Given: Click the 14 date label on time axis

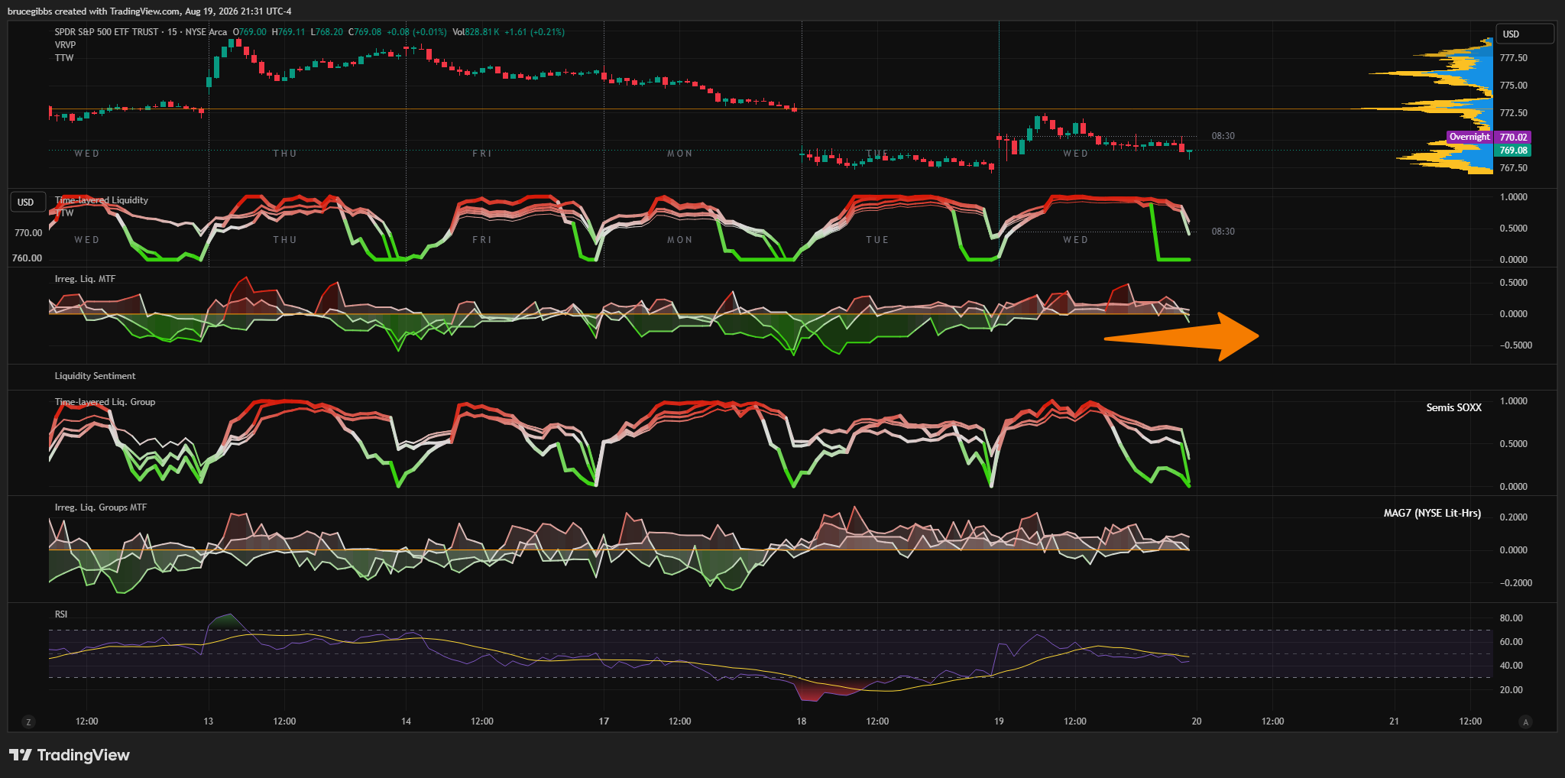Looking at the screenshot, I should pos(406,721).
